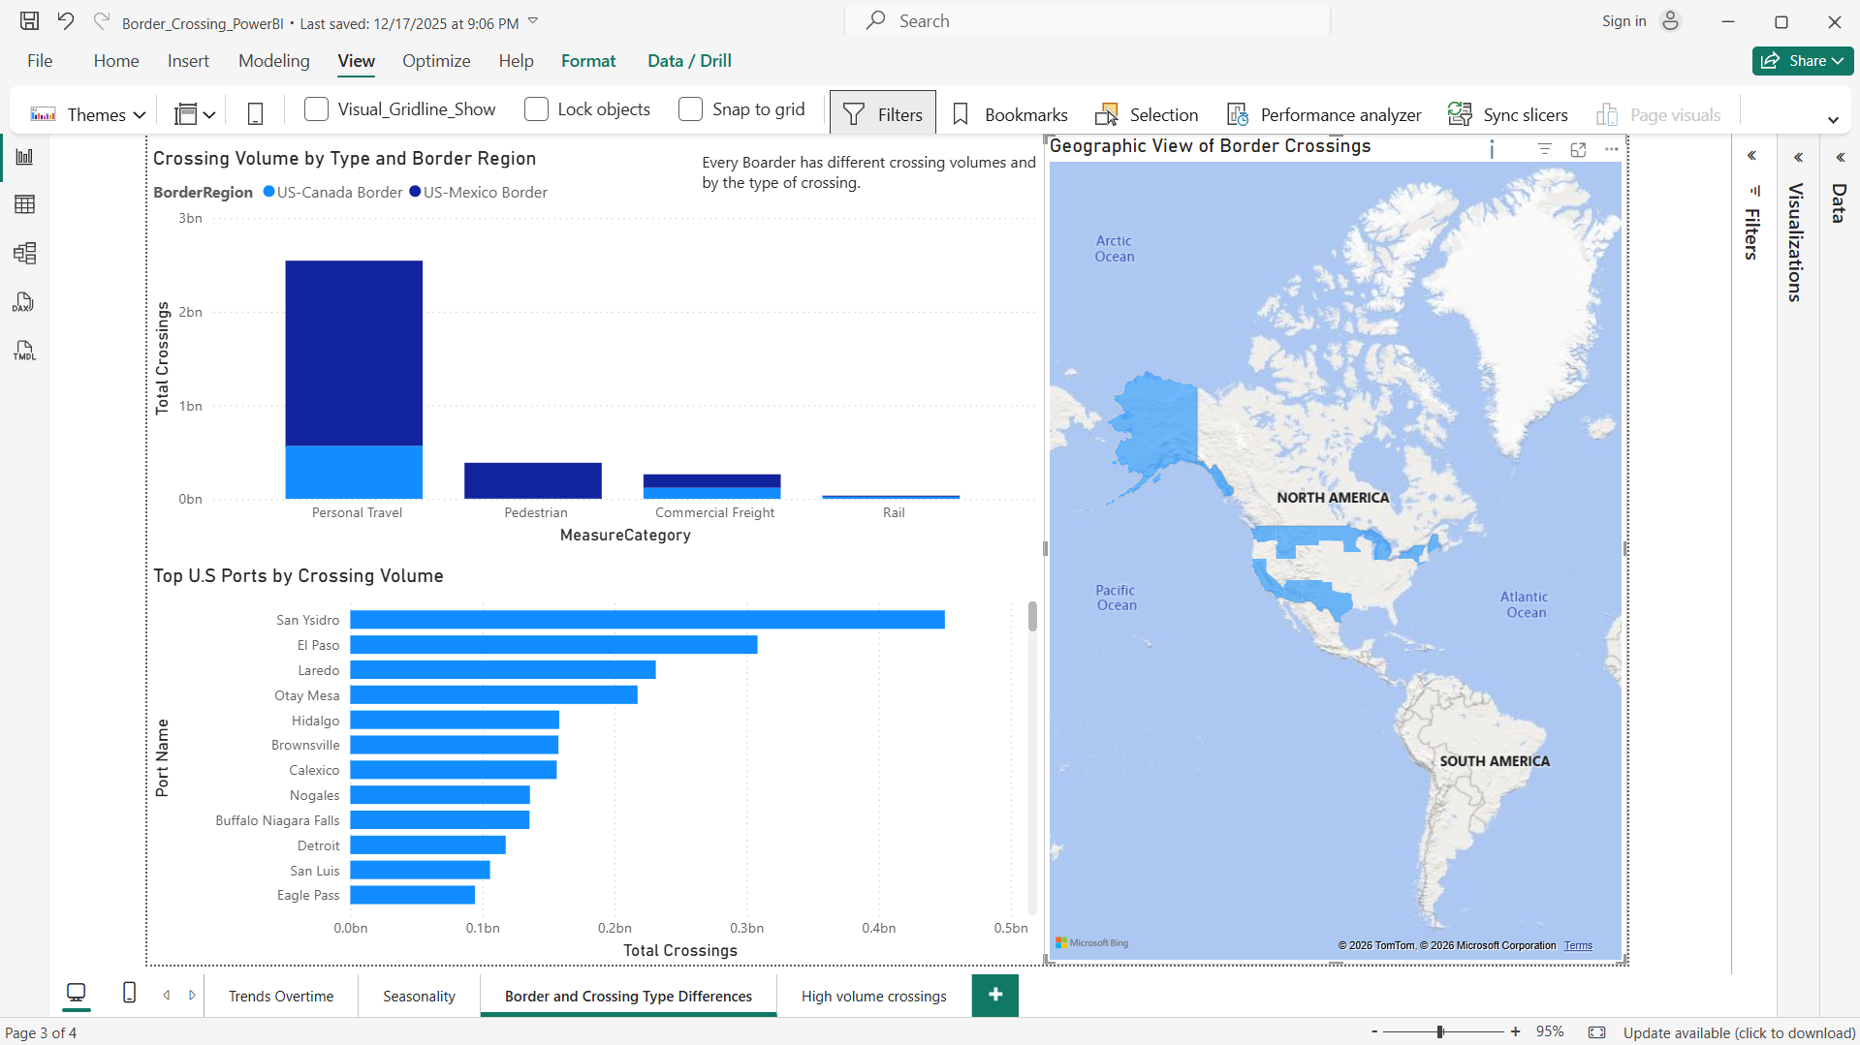Viewport: 1860px width, 1045px height.
Task: Open more options for the map visual
Action: [1611, 149]
